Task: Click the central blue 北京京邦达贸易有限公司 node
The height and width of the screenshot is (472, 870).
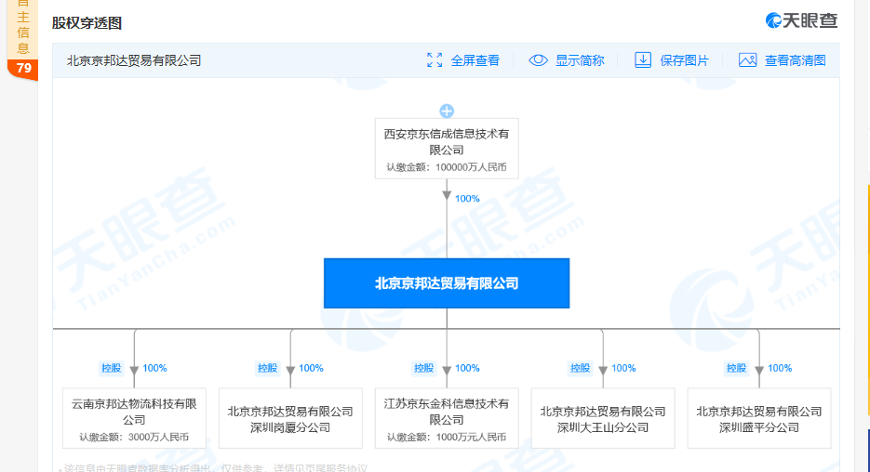Action: click(x=447, y=283)
